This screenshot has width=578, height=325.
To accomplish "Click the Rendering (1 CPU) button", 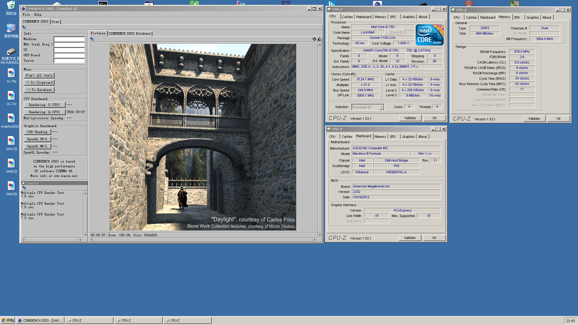I will point(44,105).
